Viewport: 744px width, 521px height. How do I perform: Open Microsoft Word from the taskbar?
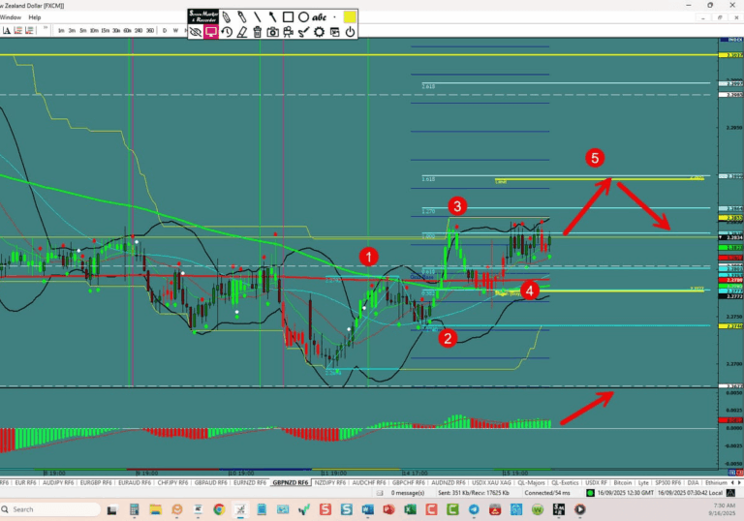tap(367, 509)
